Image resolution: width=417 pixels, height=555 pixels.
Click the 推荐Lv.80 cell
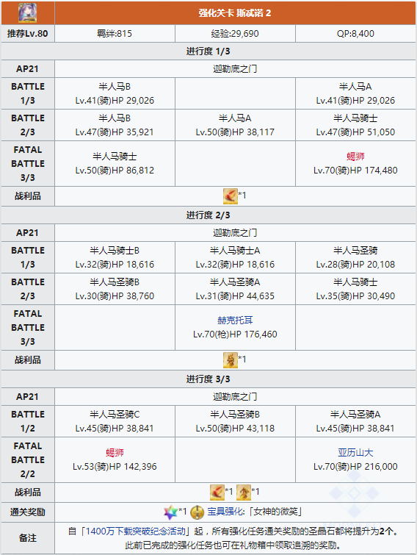click(x=28, y=34)
